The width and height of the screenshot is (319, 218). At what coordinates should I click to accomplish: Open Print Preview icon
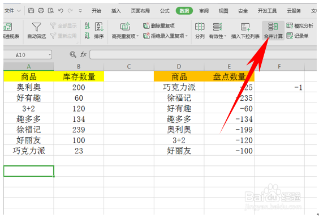click(x=51, y=10)
